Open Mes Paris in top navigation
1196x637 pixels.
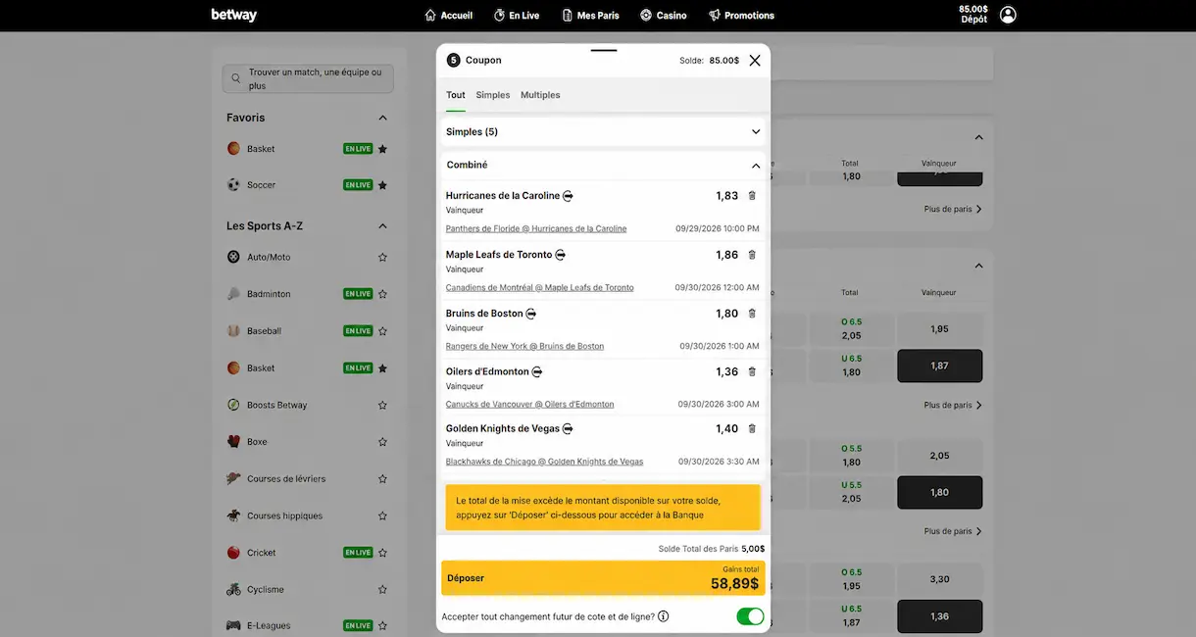590,15
